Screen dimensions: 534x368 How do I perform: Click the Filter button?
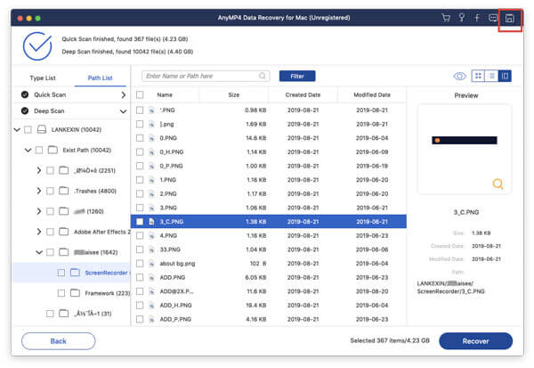pyautogui.click(x=297, y=76)
